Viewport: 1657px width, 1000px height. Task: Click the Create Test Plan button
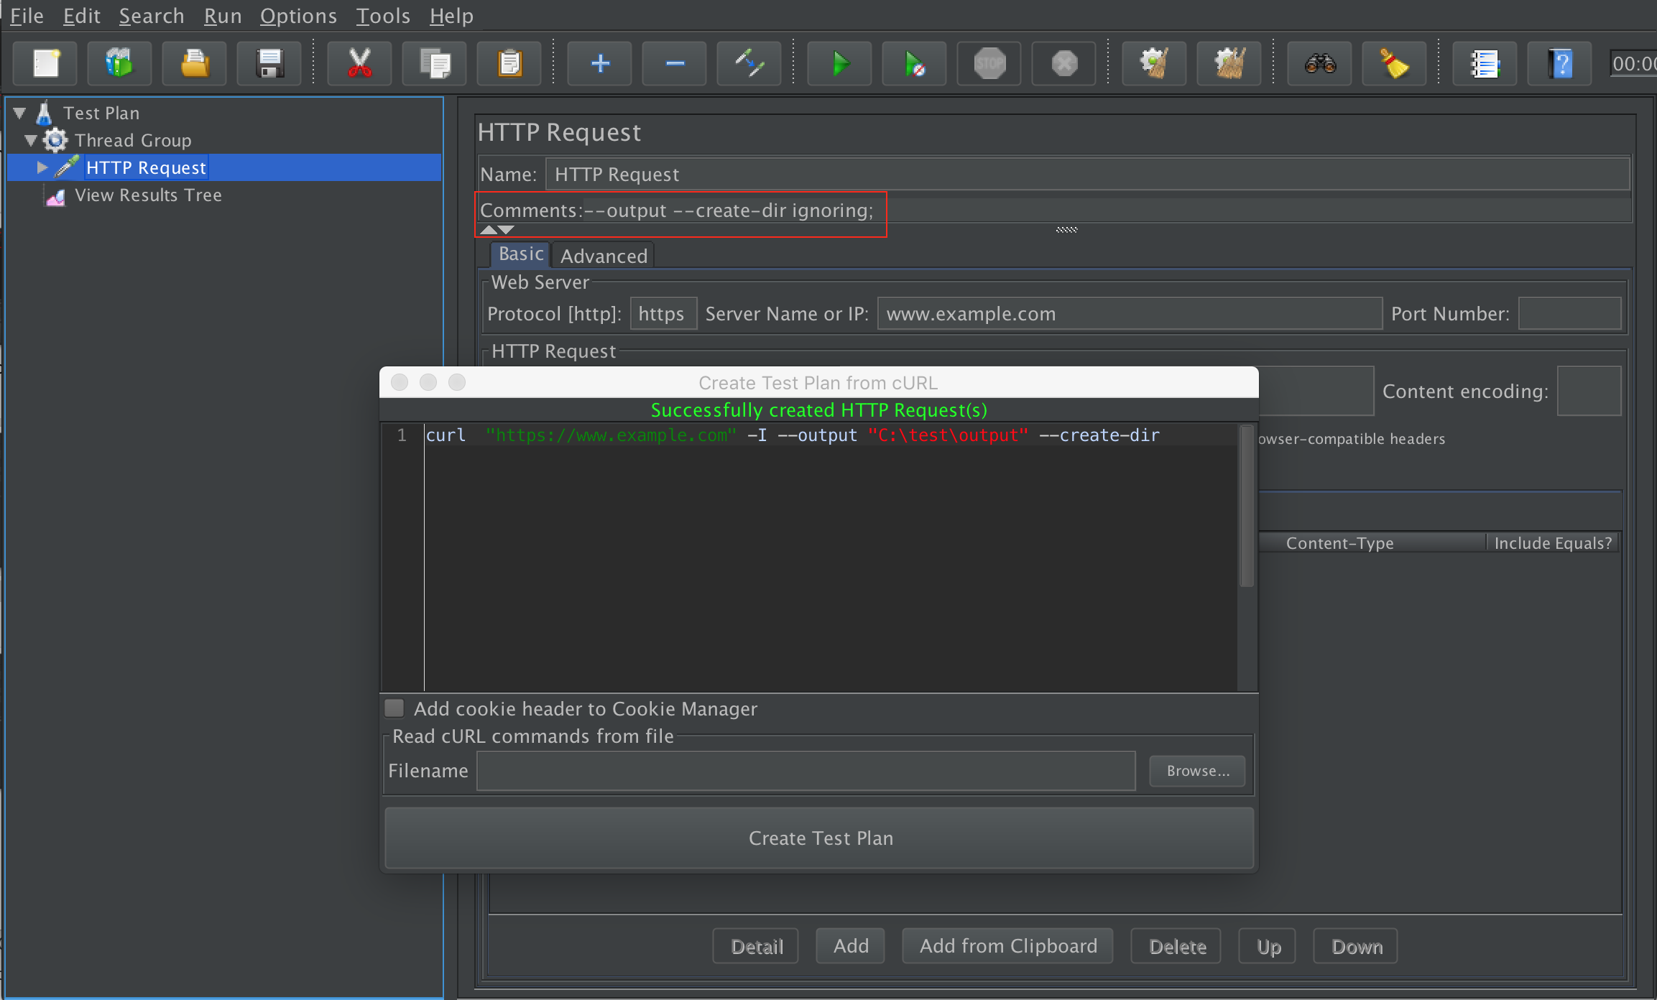pyautogui.click(x=820, y=837)
